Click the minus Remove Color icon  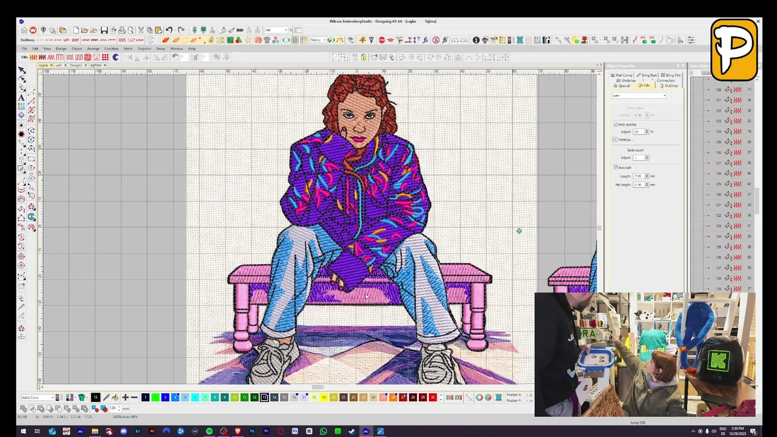[134, 398]
